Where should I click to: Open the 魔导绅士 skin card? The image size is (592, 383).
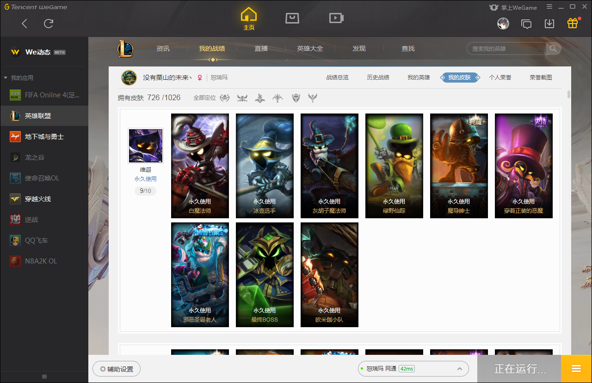[459, 166]
